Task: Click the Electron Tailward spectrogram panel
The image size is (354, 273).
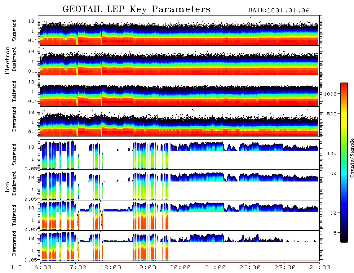Action: [180, 91]
